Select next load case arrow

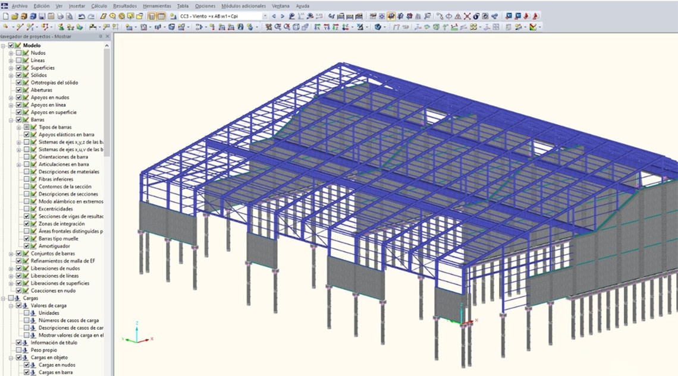282,16
